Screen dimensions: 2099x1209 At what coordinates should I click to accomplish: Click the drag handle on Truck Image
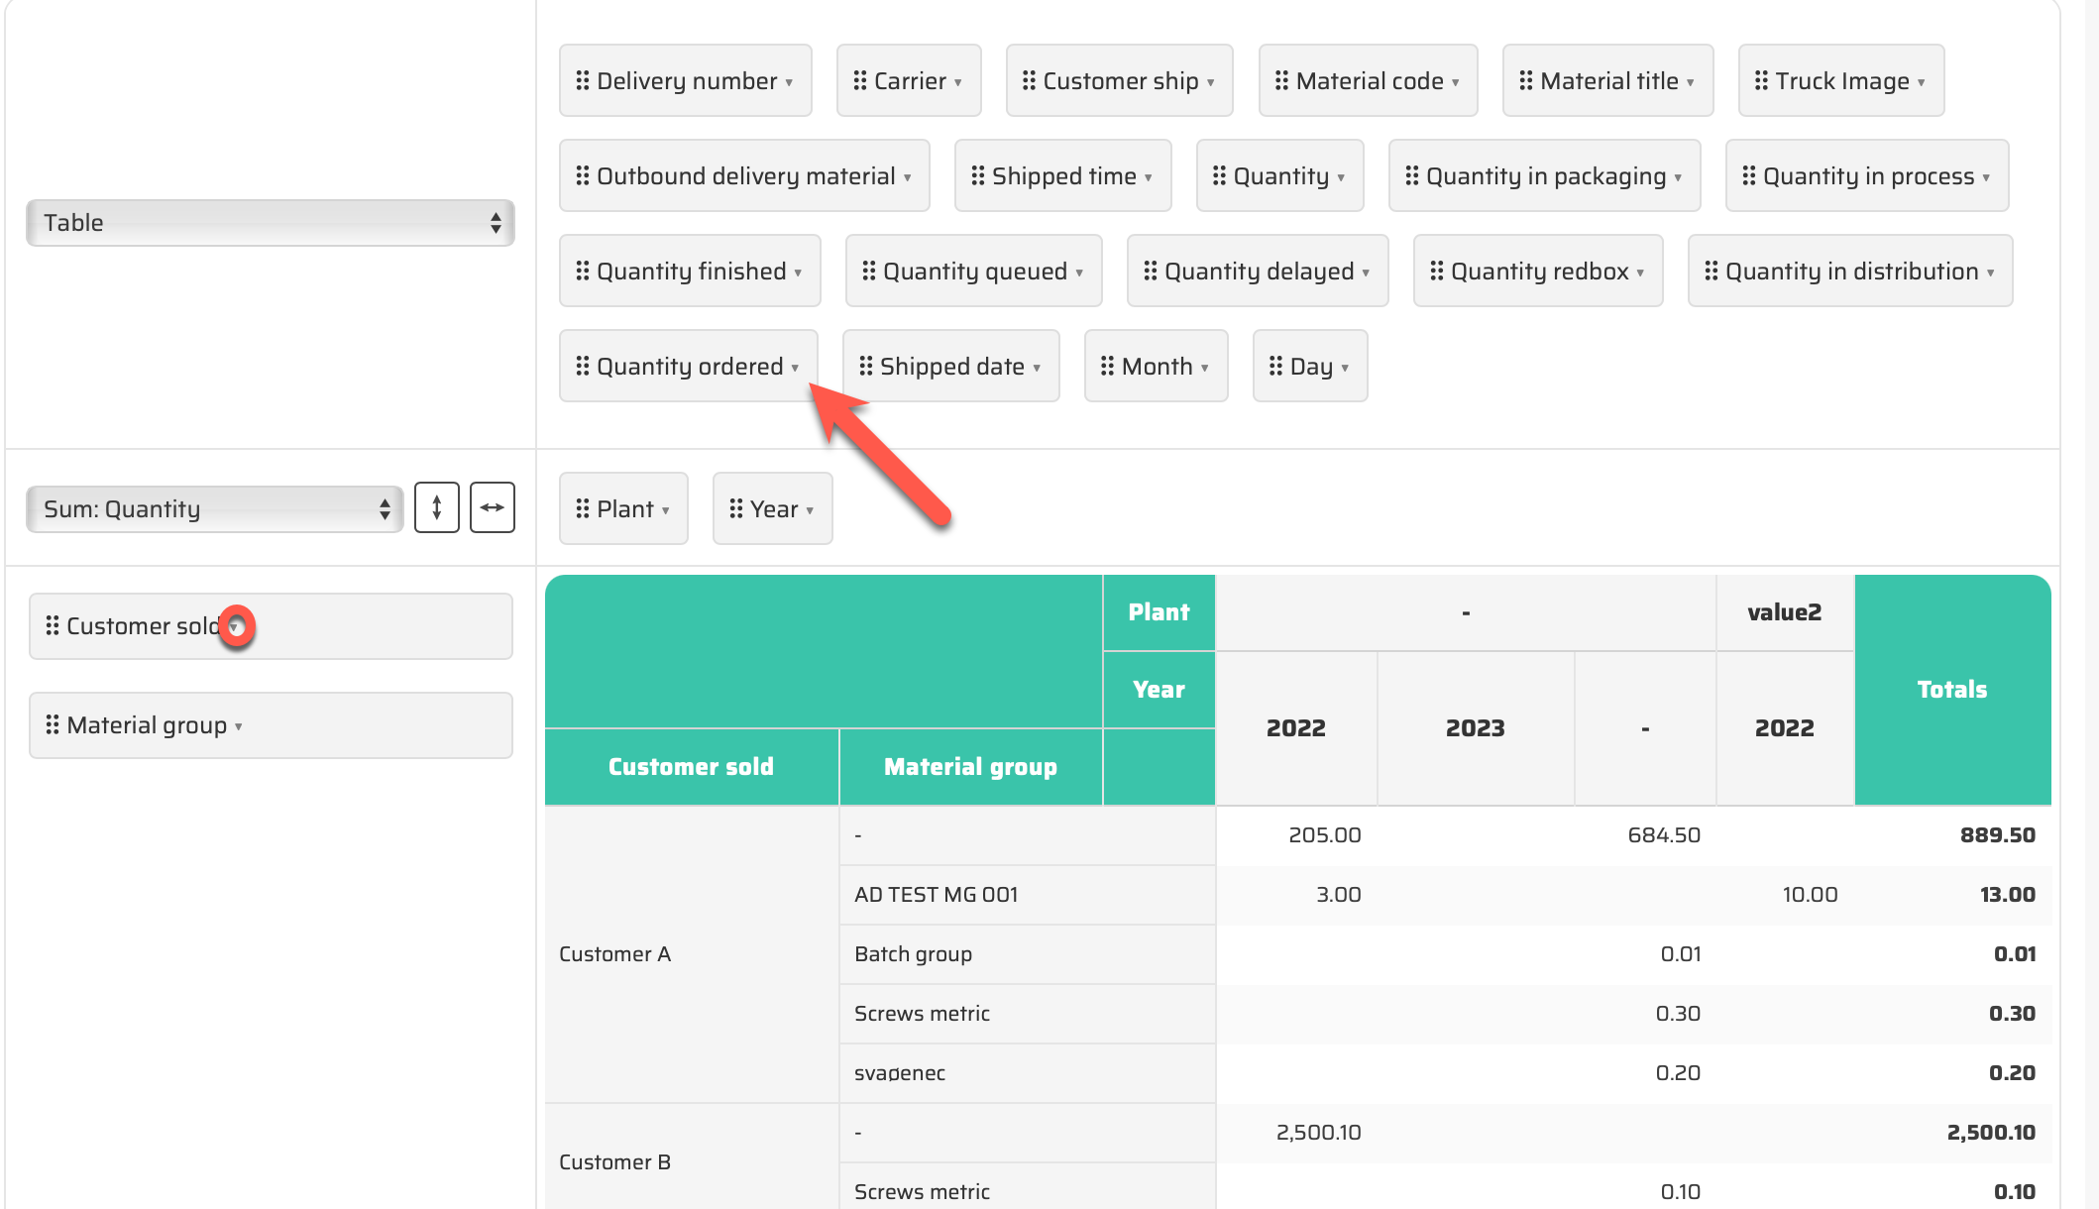(x=1761, y=80)
